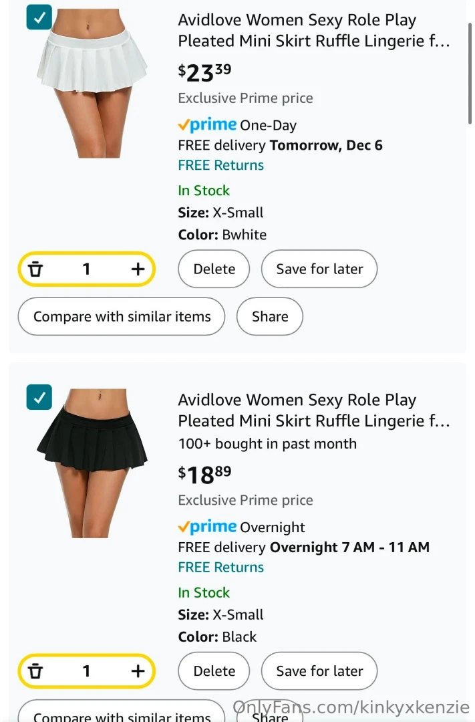
Task: Compare the black skirt with similar items
Action: click(x=121, y=717)
